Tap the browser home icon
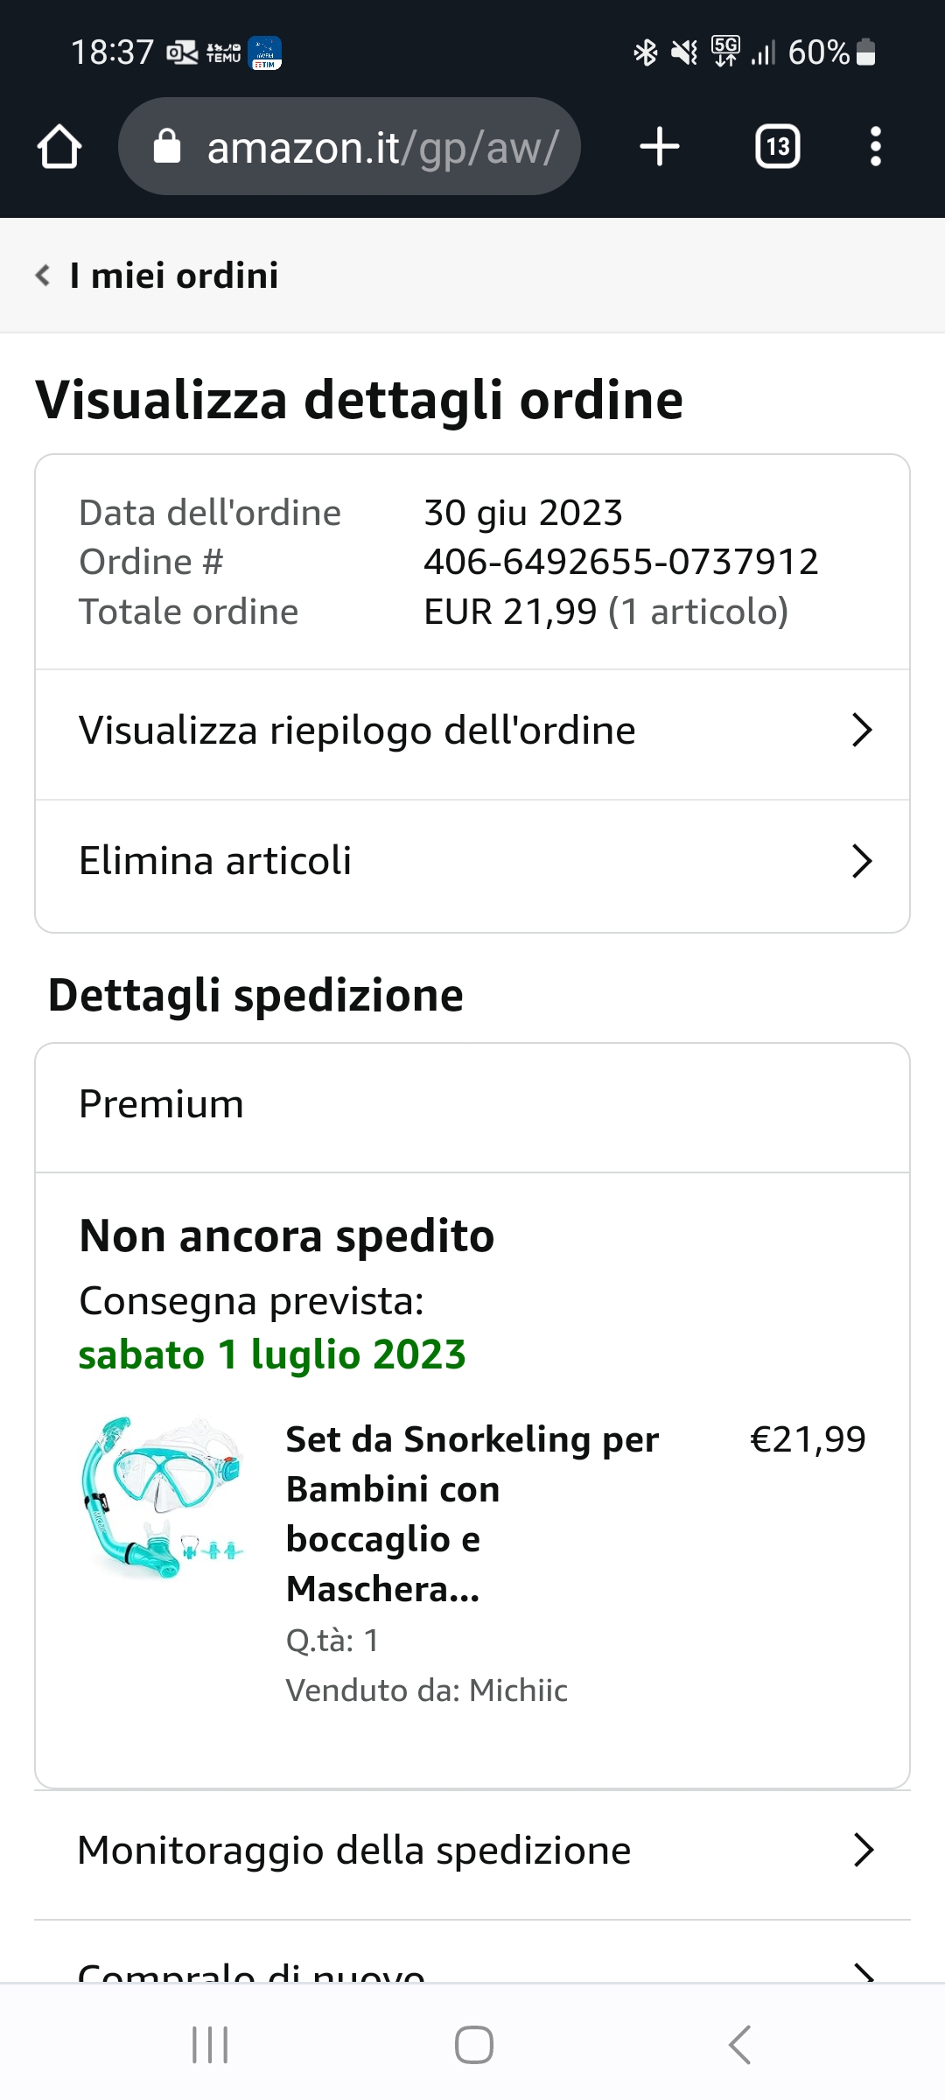Viewport: 945px width, 2100px height. point(59,146)
